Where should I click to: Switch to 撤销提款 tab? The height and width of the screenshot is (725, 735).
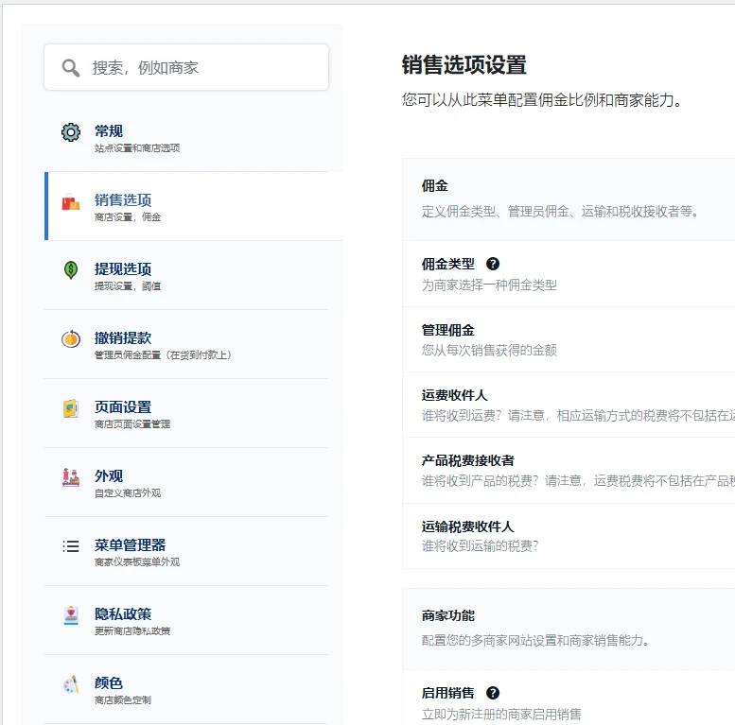(186, 344)
